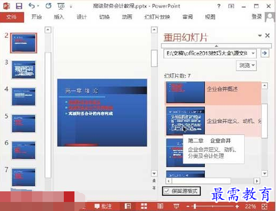The width and height of the screenshot is (276, 211).
Task: Select slide 6 thumbnail in slide panel
Action: coord(23,150)
